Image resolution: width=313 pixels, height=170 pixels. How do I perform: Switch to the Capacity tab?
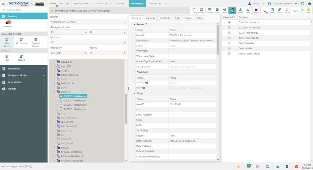coord(151,18)
